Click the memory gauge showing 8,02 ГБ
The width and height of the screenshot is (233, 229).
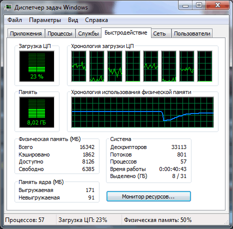point(36,112)
